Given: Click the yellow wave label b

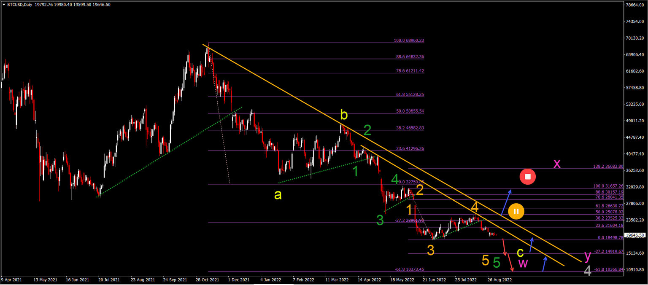Looking at the screenshot, I should 344,114.
